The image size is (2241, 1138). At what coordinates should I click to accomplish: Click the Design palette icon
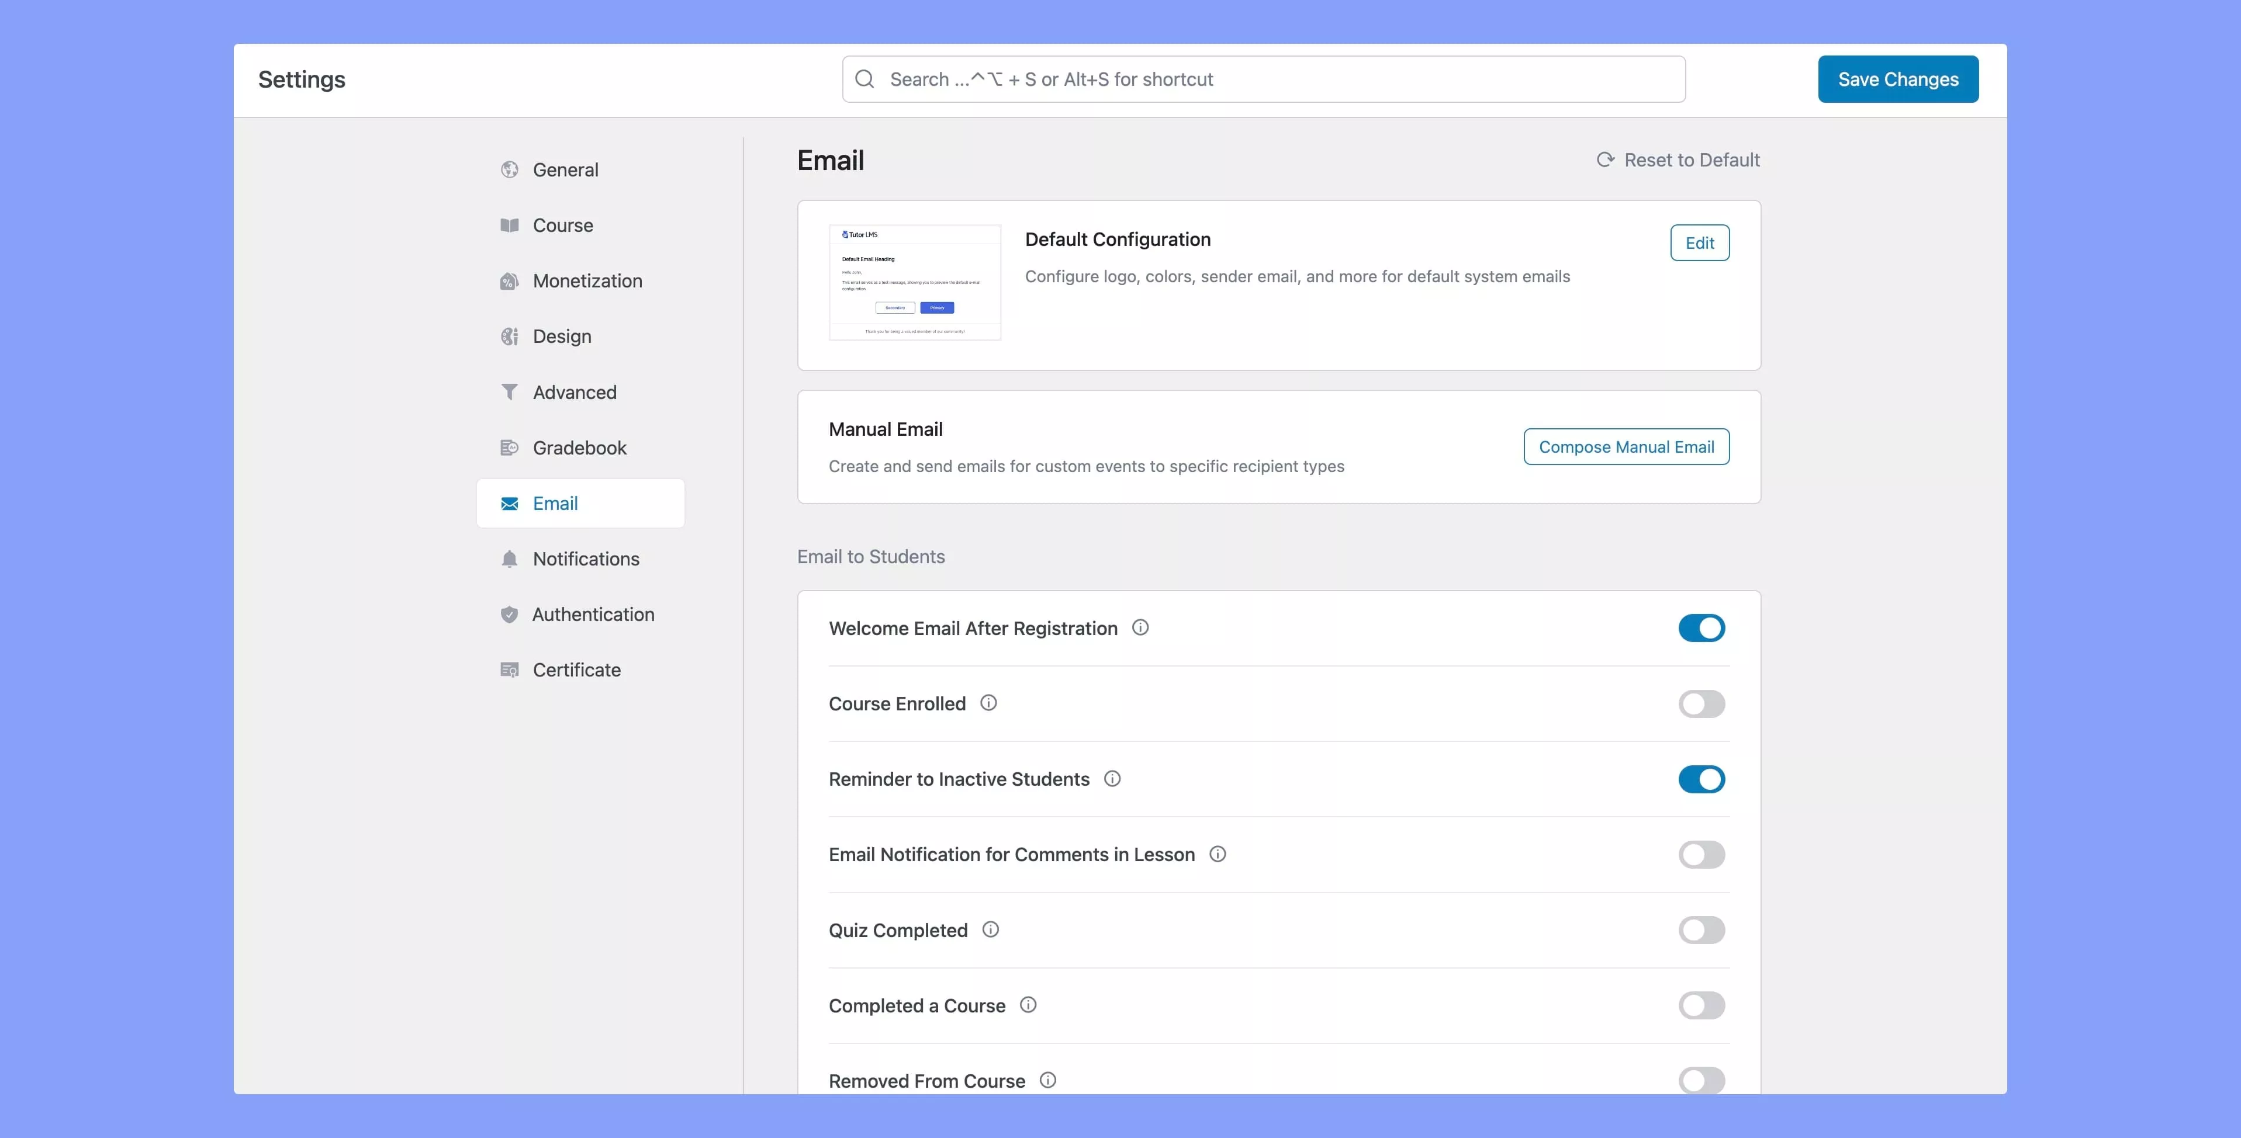pos(510,336)
